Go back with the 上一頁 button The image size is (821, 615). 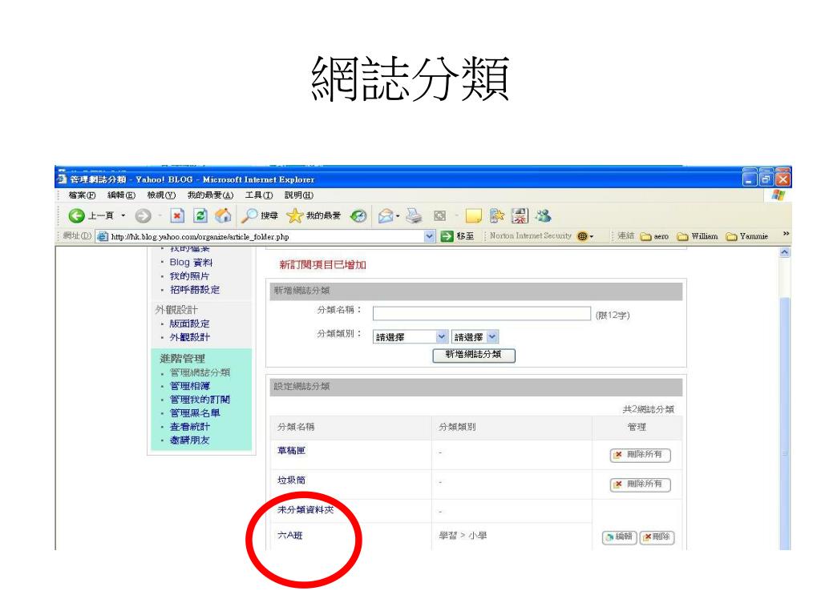90,215
